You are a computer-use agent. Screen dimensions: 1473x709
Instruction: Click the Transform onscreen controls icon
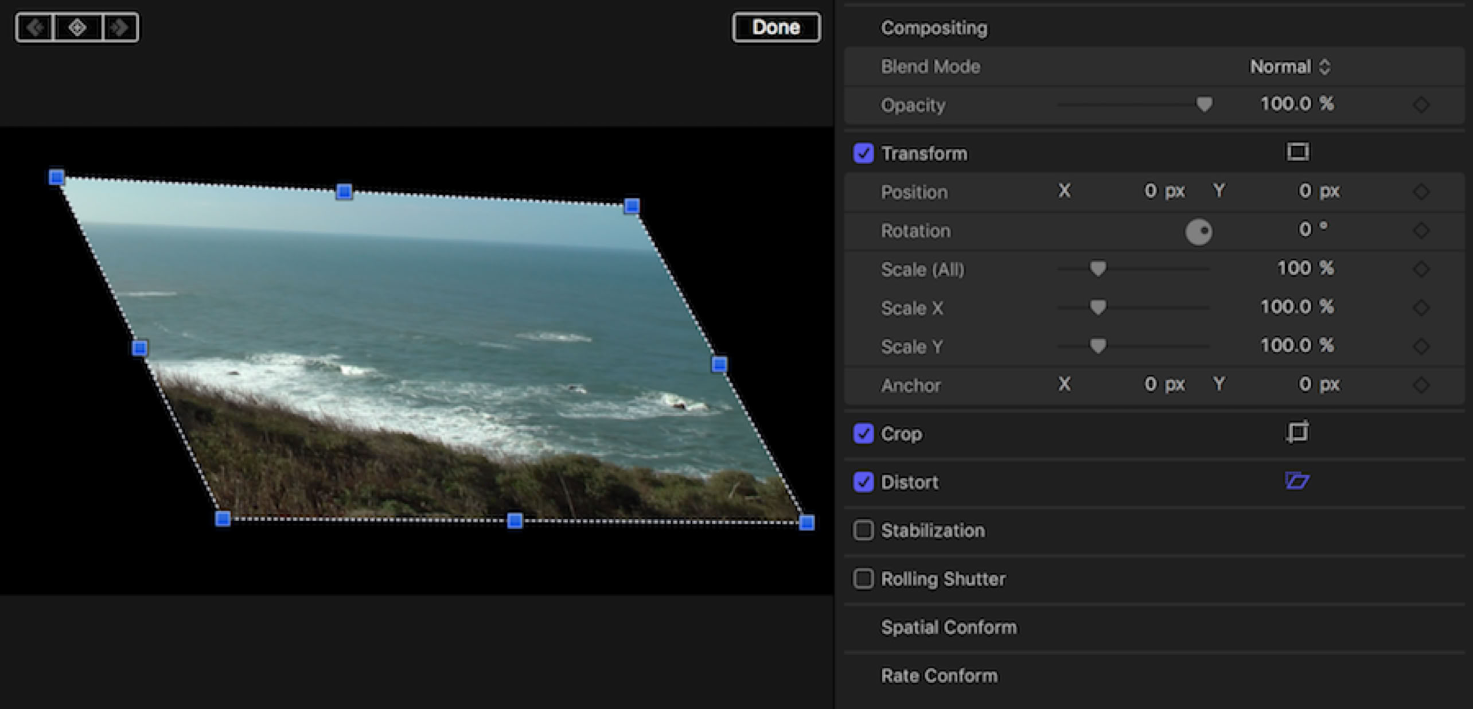pos(1297,152)
